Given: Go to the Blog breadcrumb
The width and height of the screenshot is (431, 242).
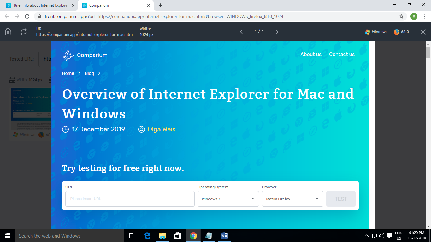Looking at the screenshot, I should 89,73.
